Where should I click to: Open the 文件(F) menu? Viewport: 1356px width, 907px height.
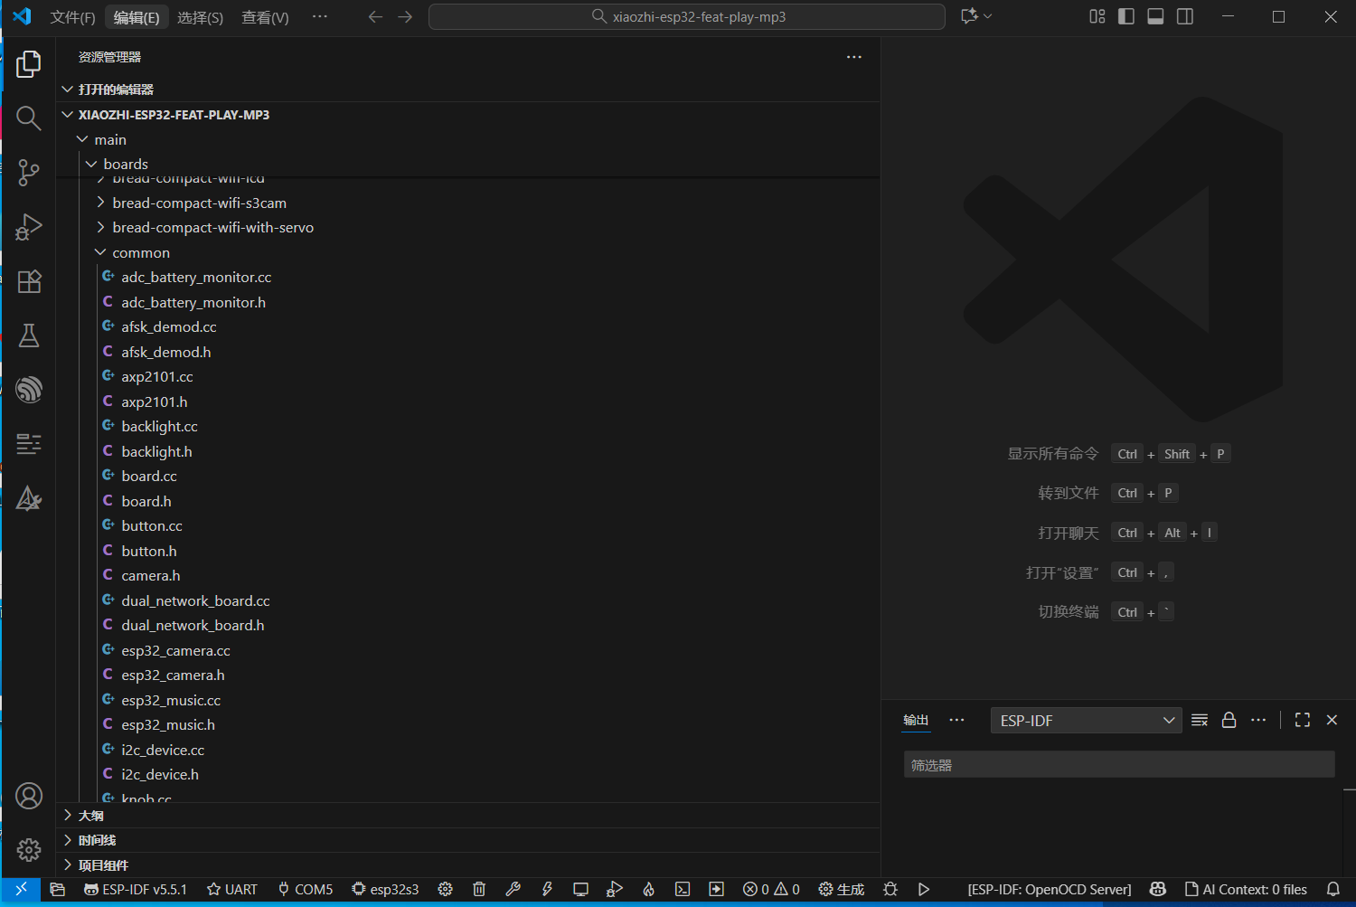(x=72, y=17)
